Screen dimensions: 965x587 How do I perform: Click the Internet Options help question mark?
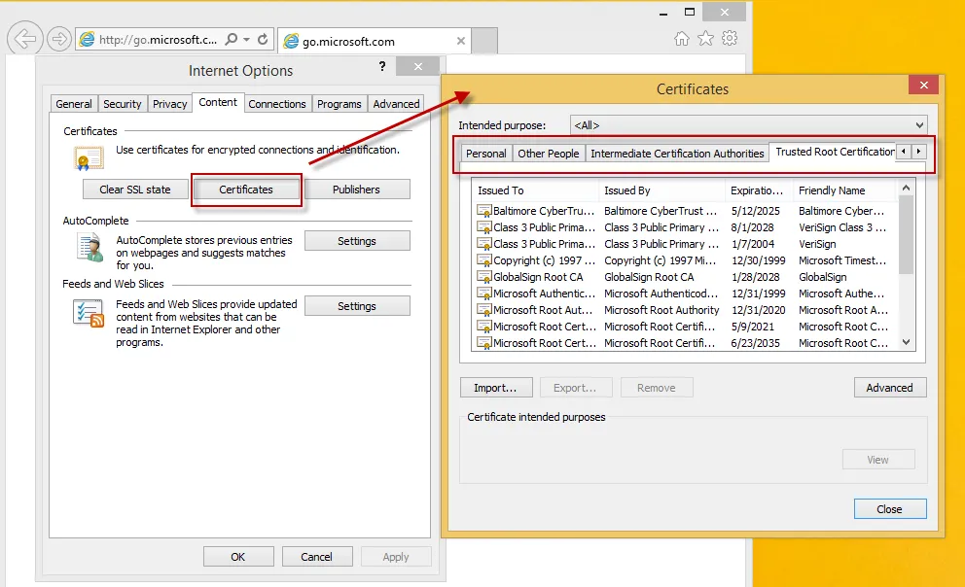[382, 66]
